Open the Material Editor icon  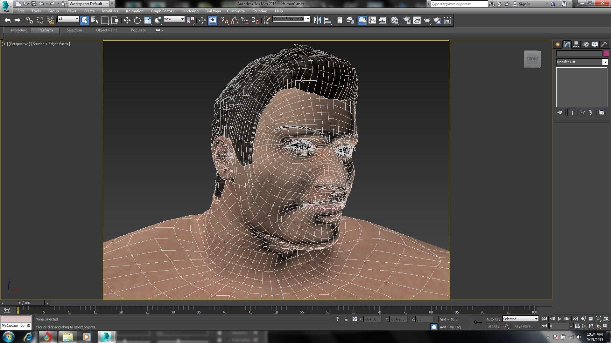[395, 20]
